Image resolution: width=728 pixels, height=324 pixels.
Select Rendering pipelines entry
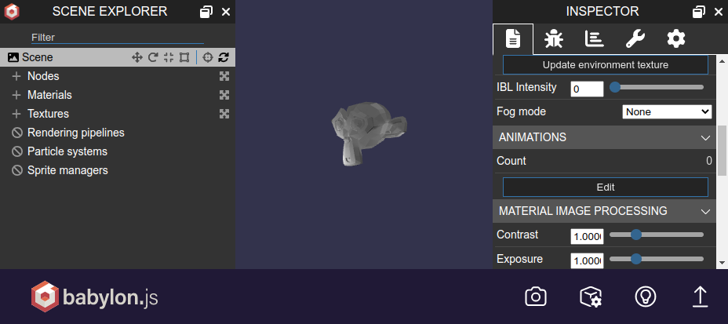point(75,133)
